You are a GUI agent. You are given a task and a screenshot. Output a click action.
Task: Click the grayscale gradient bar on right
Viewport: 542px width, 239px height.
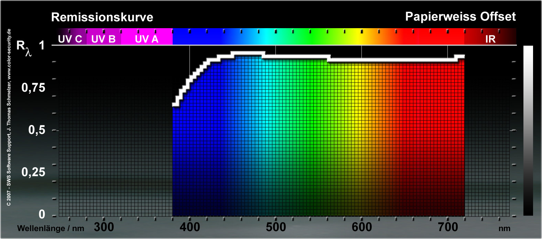coord(528,130)
